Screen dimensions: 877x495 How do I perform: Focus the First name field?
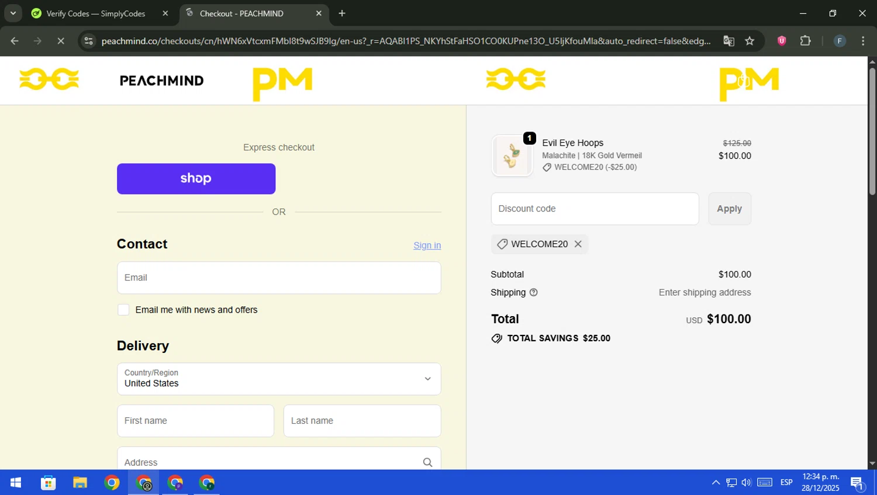(195, 421)
